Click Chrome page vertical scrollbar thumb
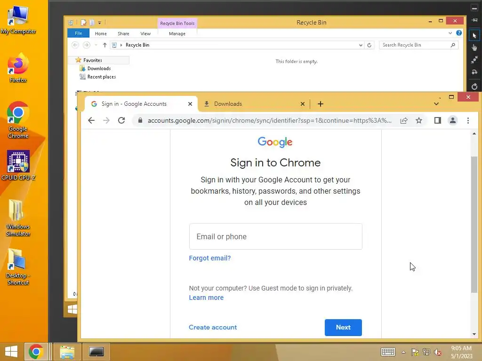 click(x=474, y=224)
